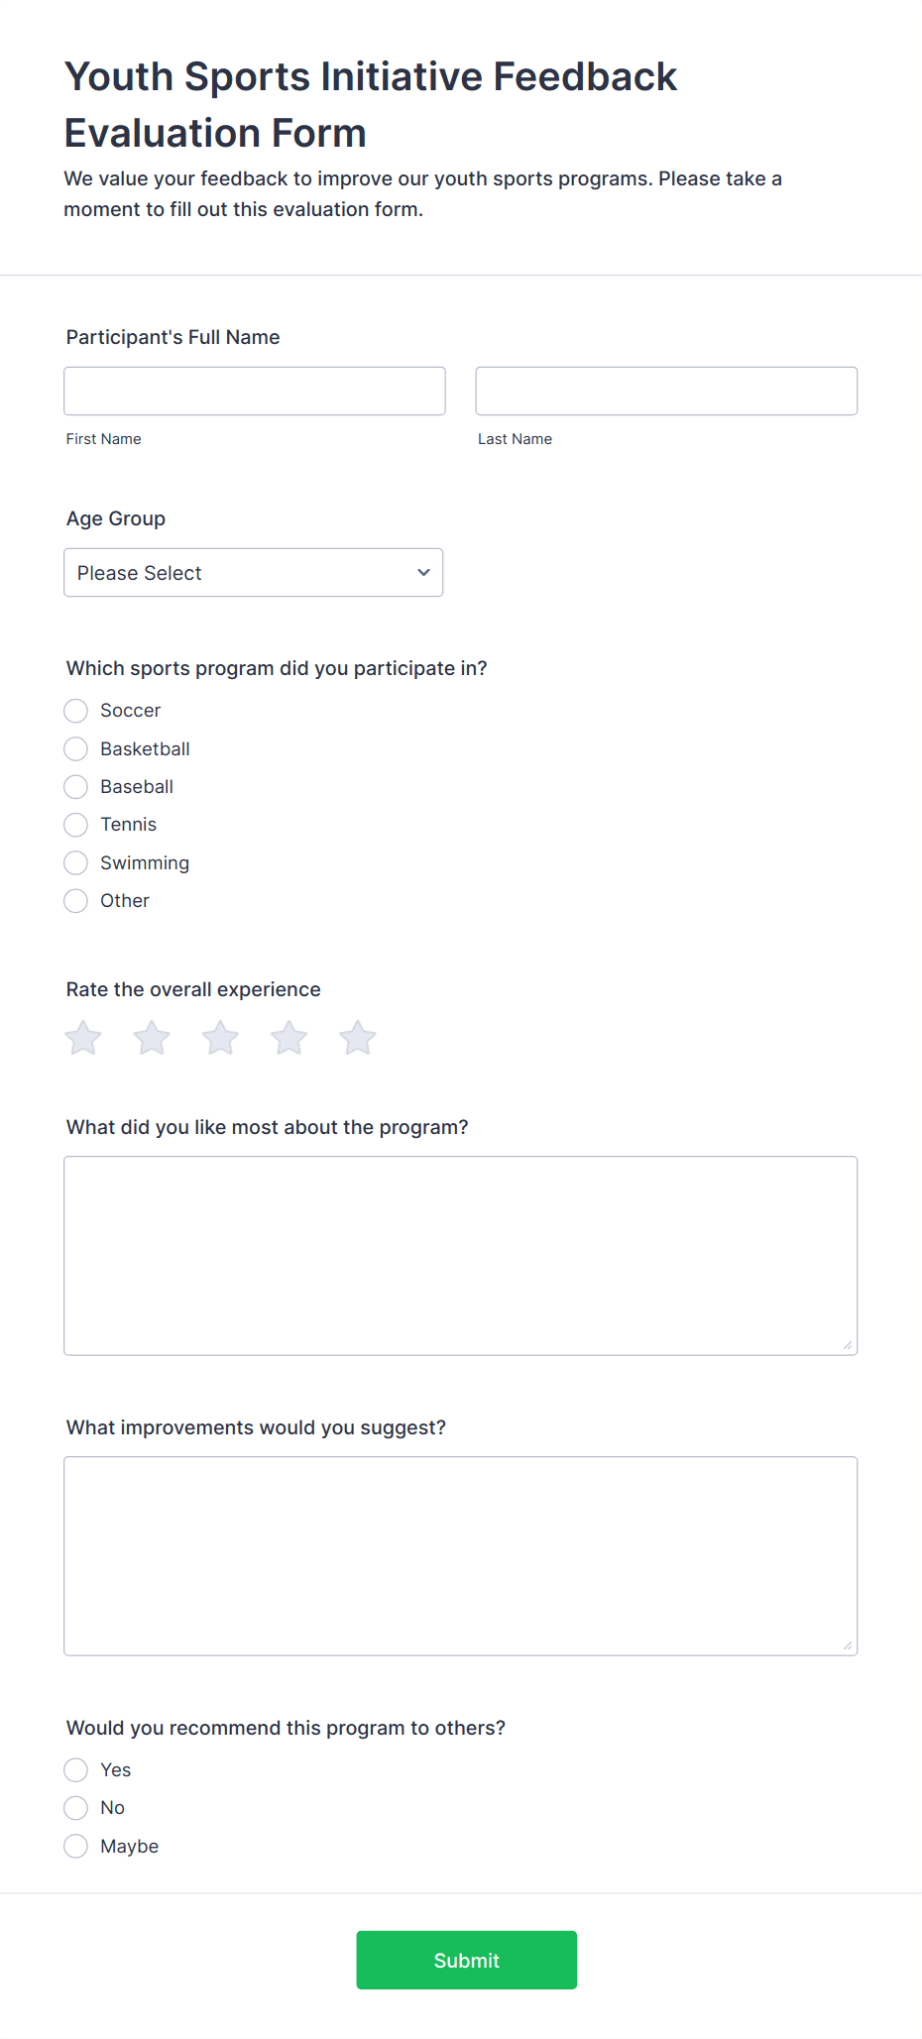This screenshot has width=922, height=2039.
Task: Pick the fifth star rating
Action: point(358,1038)
